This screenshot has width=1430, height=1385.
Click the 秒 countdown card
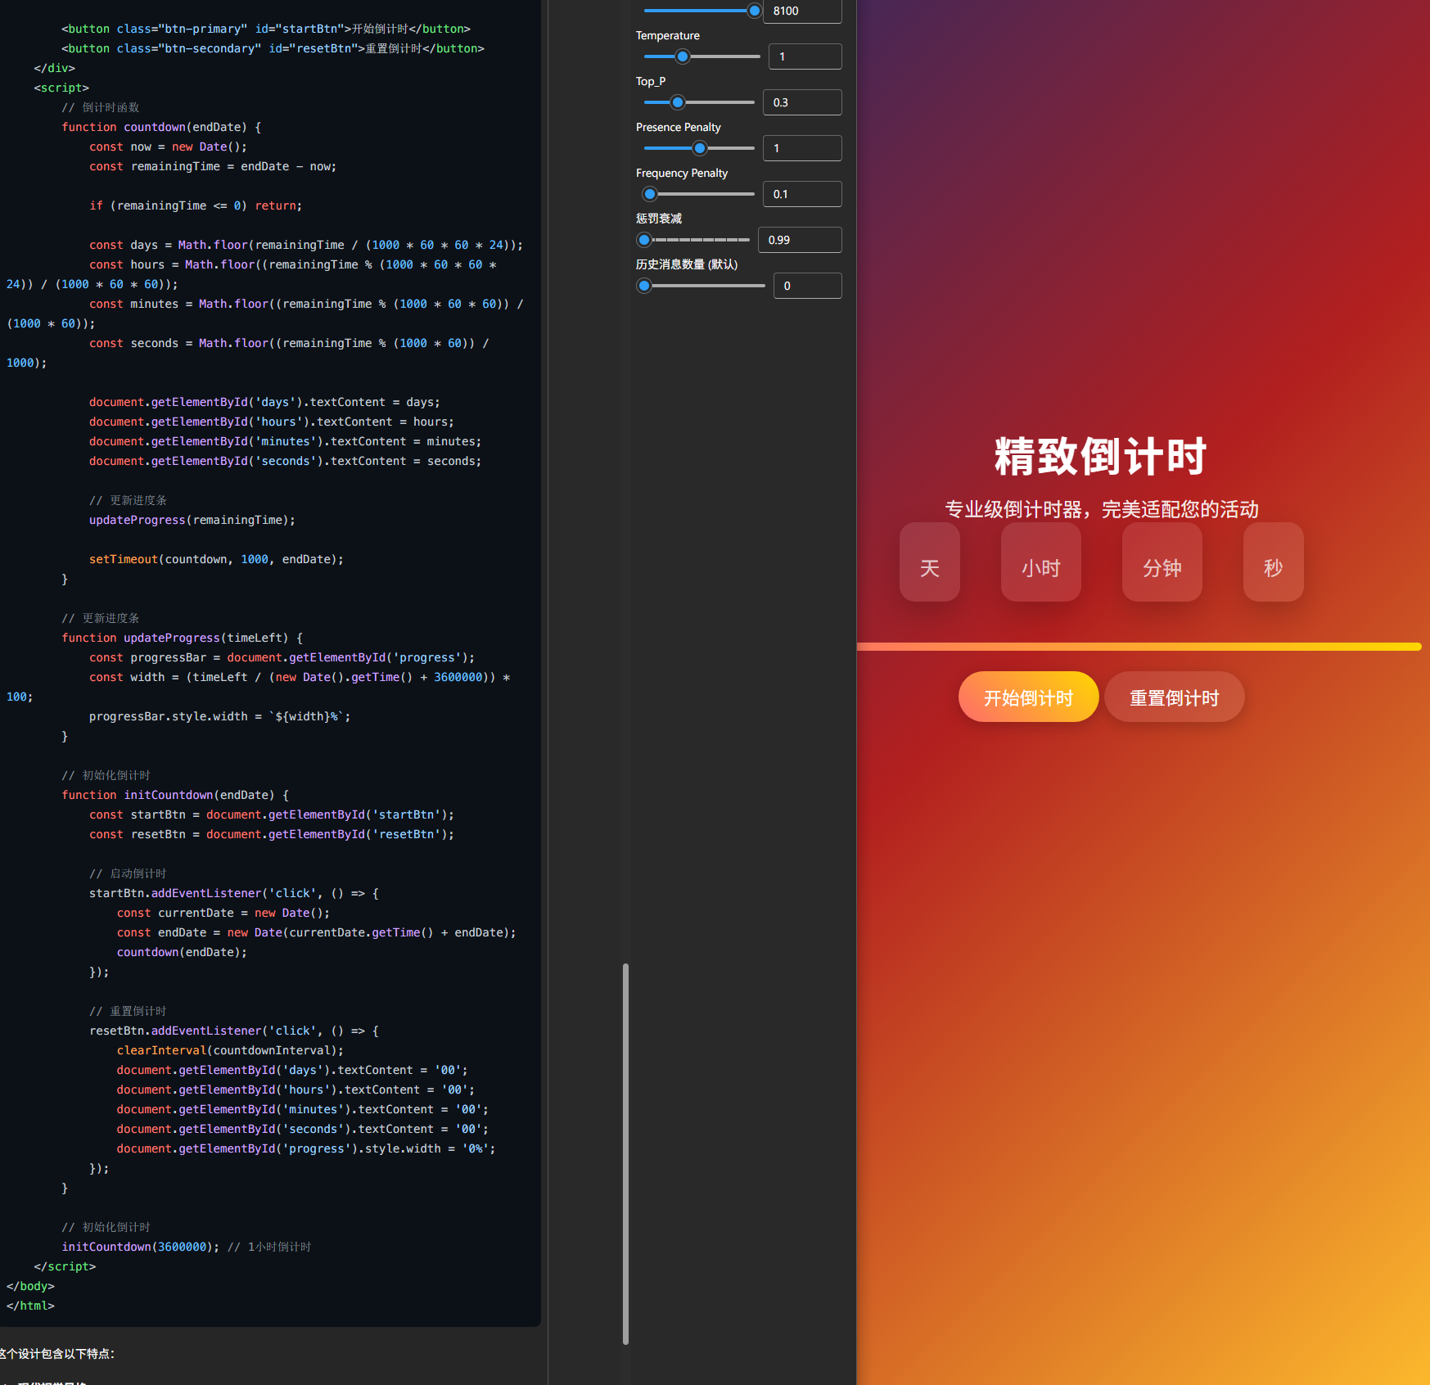(1273, 562)
